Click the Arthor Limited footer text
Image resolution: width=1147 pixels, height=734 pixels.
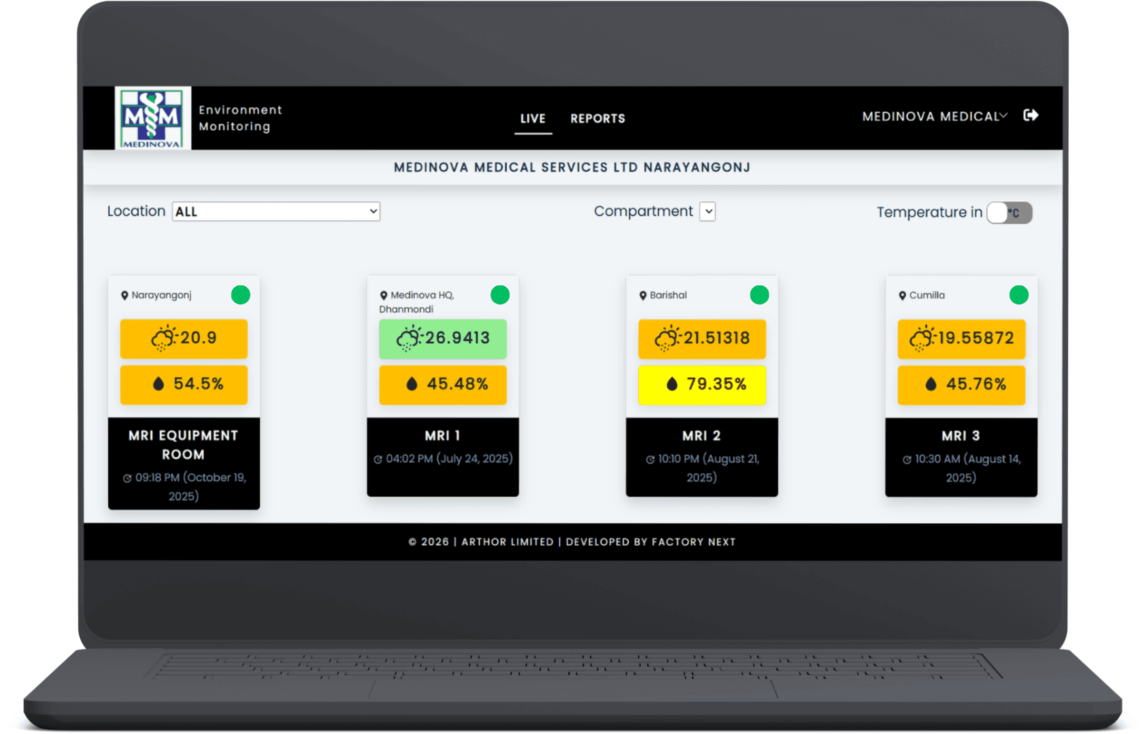(x=508, y=542)
